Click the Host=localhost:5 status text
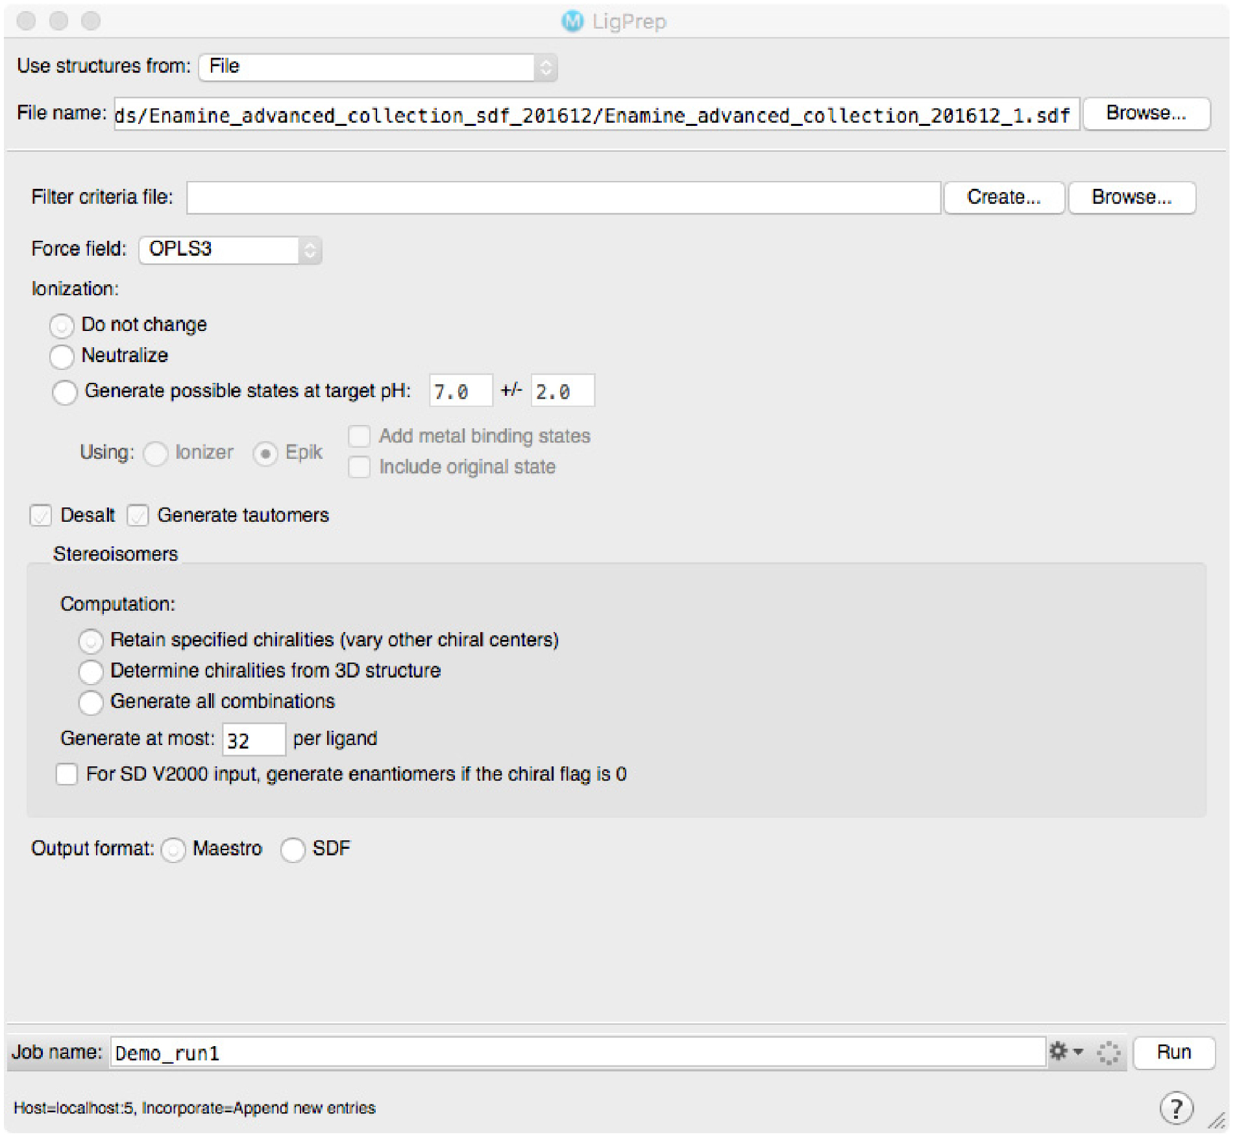 [195, 1108]
